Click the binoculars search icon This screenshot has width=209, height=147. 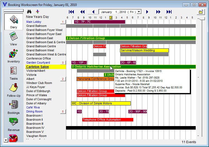tap(29, 12)
